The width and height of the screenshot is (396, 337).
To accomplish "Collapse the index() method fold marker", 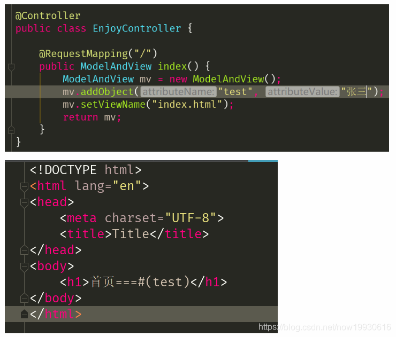I will click(x=11, y=67).
